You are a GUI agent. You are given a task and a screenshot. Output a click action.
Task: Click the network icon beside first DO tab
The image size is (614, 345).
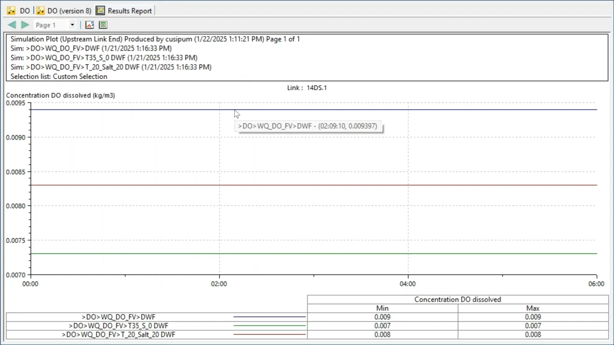tap(11, 10)
